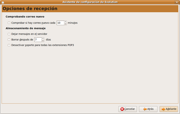The image size is (180, 114).
Task: Decrease the minutes value with down arrow
Action: tap(66, 24)
